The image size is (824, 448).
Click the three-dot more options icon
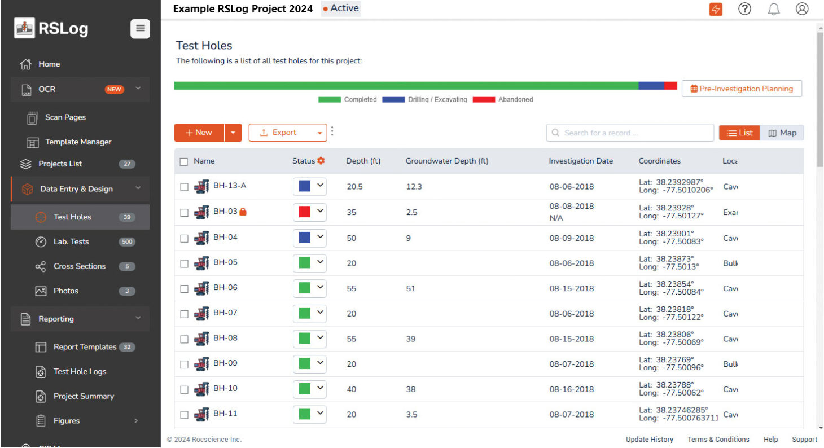[x=332, y=131]
